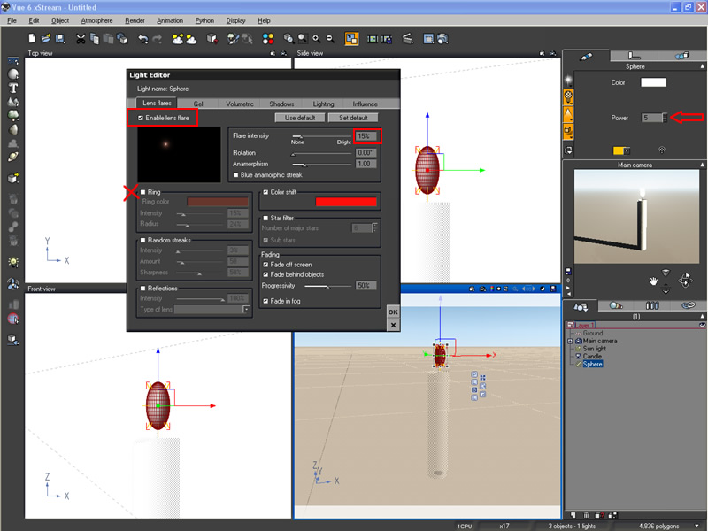Click the rotate camera icon under Main camera
The width and height of the screenshot is (708, 531).
pyautogui.click(x=685, y=280)
